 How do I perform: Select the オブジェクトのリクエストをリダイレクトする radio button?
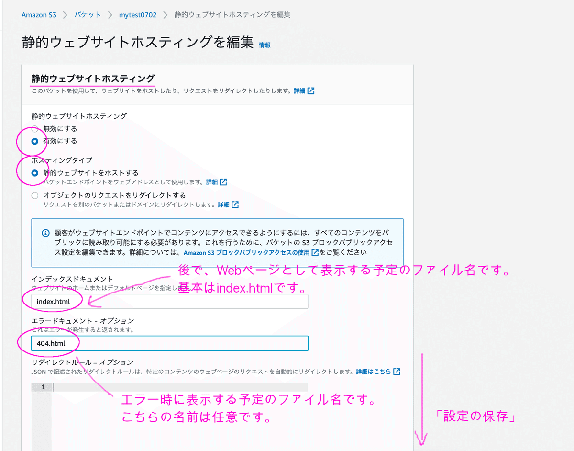pos(34,195)
